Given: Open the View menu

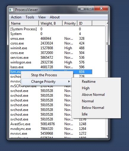Looking at the screenshot, I should click(x=42, y=17).
